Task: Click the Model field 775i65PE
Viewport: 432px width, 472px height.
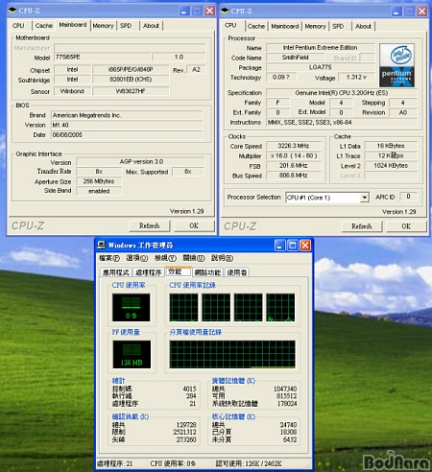Action: coord(103,58)
